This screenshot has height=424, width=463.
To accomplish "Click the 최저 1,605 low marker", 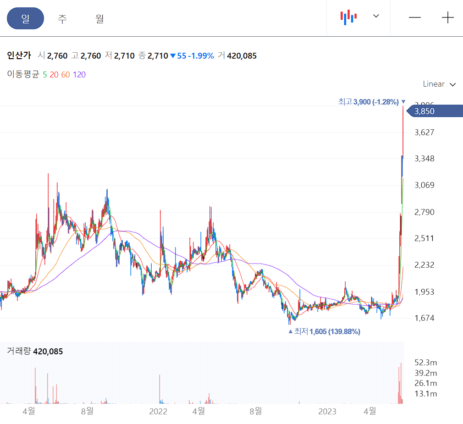I will [x=324, y=331].
